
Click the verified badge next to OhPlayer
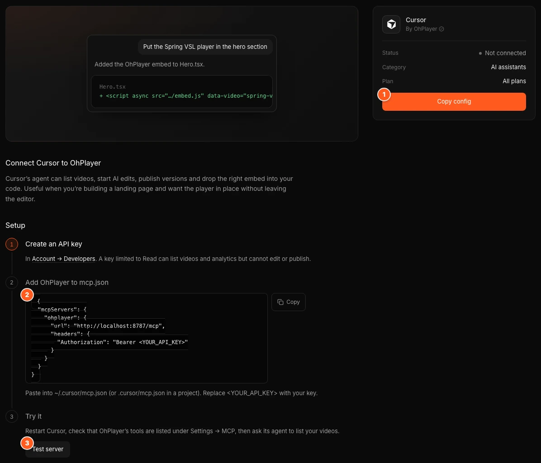click(441, 29)
